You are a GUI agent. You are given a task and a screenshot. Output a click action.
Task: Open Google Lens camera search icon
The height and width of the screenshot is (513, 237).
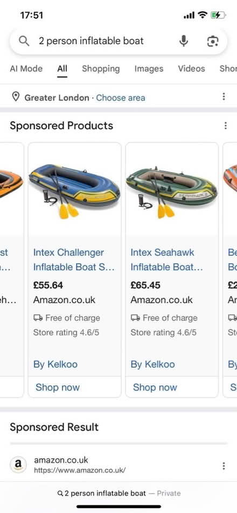click(213, 41)
